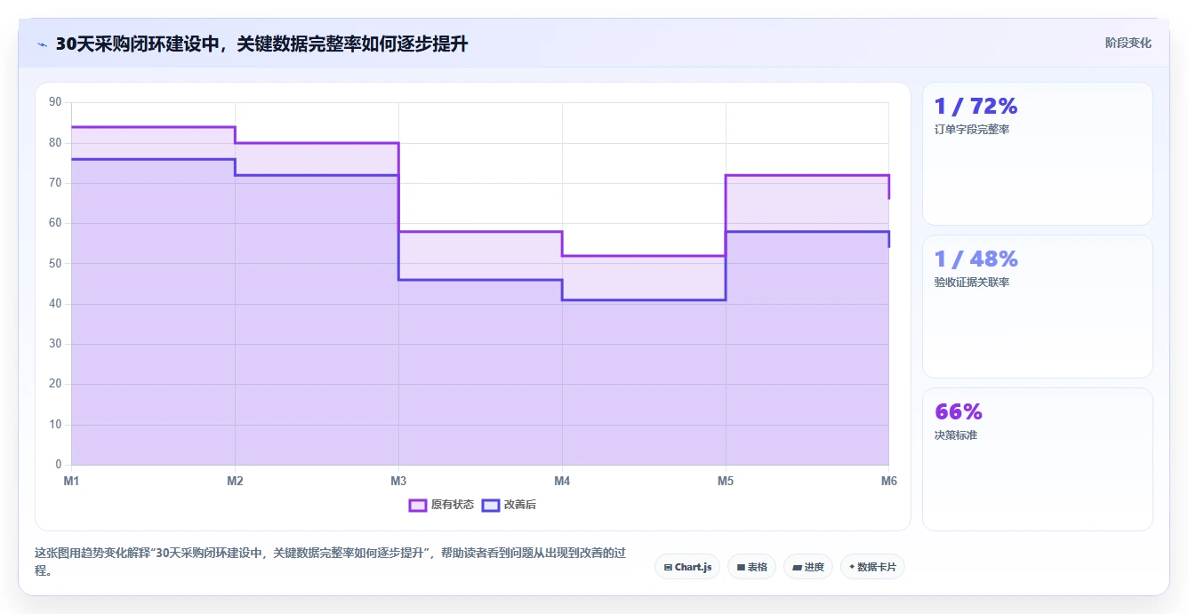Click the M4 axis label

point(562,481)
